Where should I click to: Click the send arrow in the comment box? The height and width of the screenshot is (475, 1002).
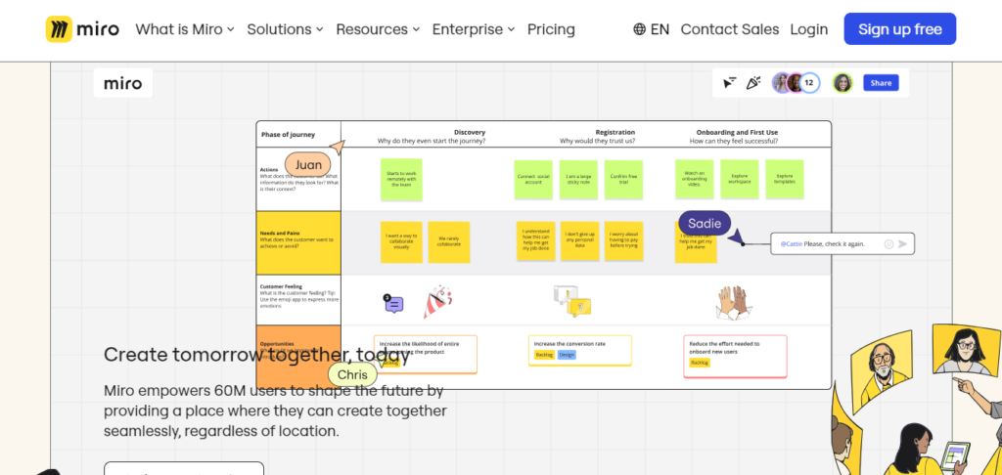(902, 244)
